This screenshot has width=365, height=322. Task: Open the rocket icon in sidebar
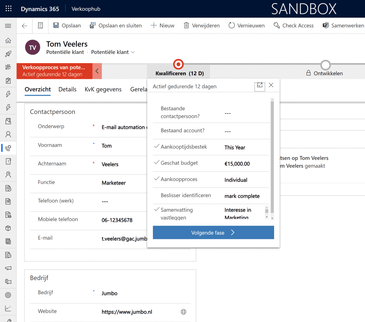8,54
